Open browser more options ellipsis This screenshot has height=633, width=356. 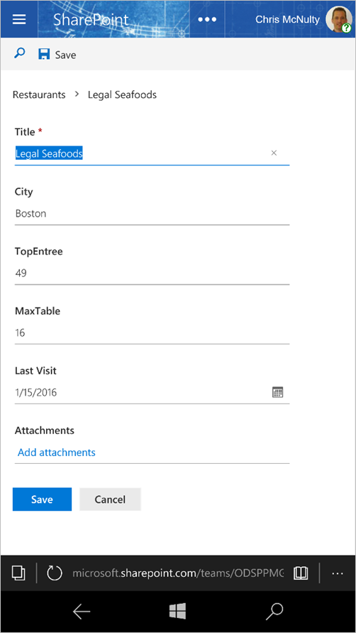[337, 573]
